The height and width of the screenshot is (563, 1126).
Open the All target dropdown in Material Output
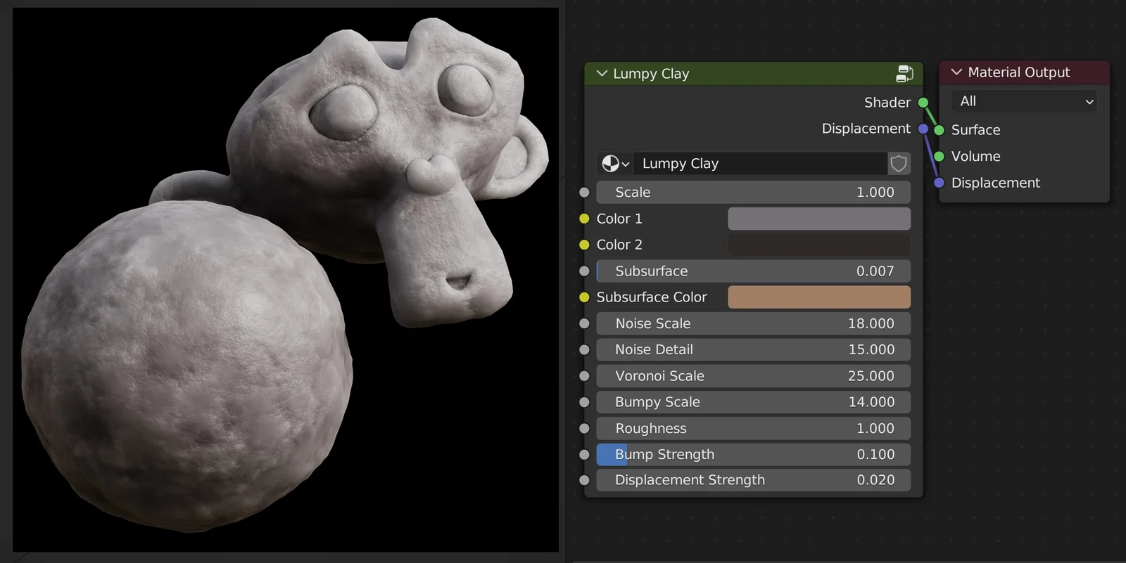click(x=1024, y=101)
